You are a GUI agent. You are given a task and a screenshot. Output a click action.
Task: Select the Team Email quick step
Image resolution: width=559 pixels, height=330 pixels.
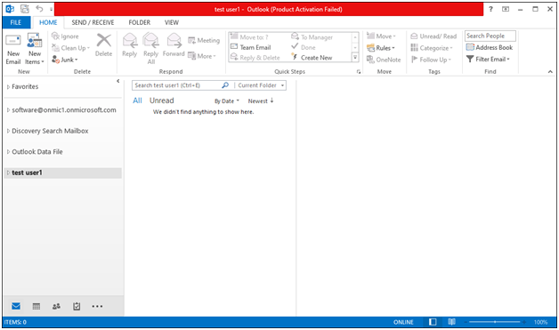pos(251,47)
